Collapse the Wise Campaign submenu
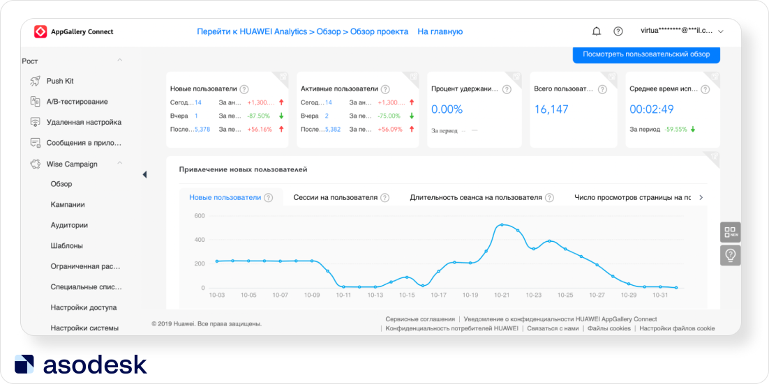769x384 pixels. (119, 164)
